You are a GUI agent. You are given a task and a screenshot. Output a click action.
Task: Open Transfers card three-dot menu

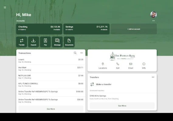pos(153,77)
